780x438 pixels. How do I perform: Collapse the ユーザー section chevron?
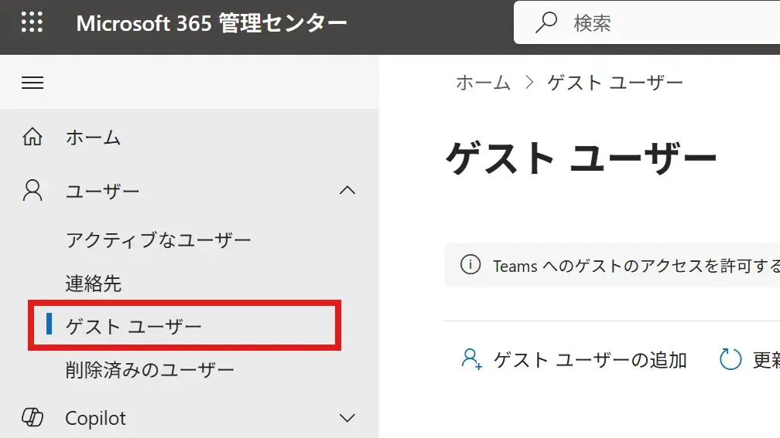[x=347, y=190]
